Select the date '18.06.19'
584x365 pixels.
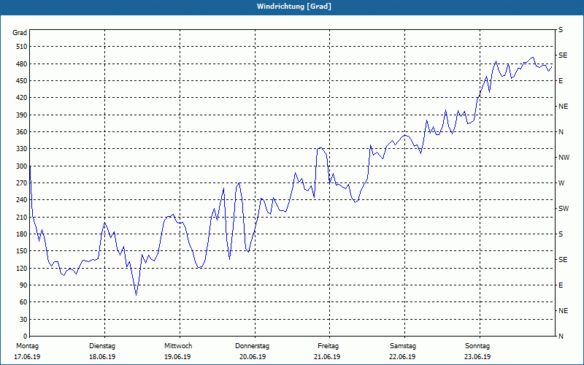[x=102, y=357]
